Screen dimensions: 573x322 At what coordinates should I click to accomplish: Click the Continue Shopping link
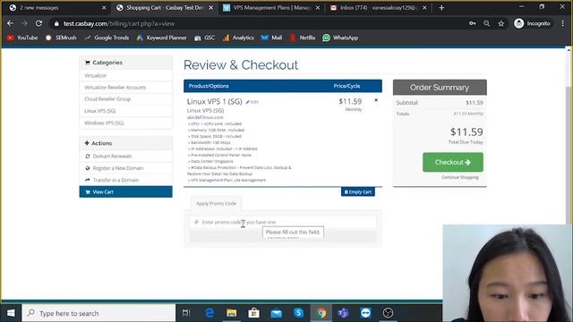(459, 177)
